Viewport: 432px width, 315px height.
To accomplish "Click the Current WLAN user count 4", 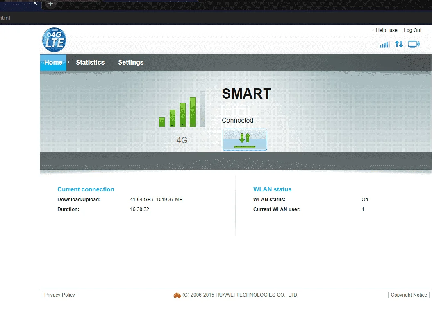I will click(x=363, y=209).
